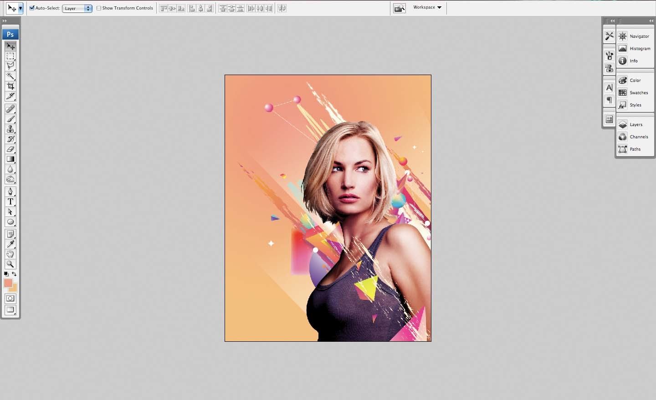The height and width of the screenshot is (400, 656).
Task: Click Distribute Vertical Centers button
Action: pyautogui.click(x=231, y=8)
